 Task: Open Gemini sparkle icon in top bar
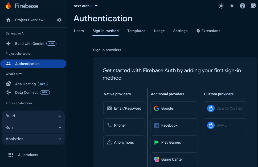pos(232,6)
